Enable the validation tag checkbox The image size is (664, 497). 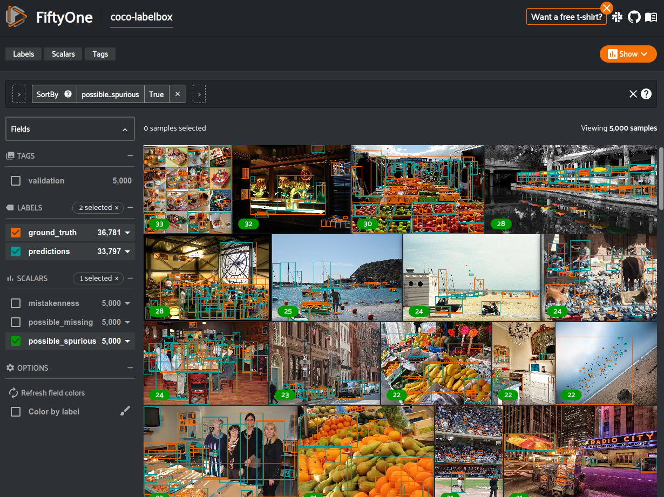click(16, 181)
